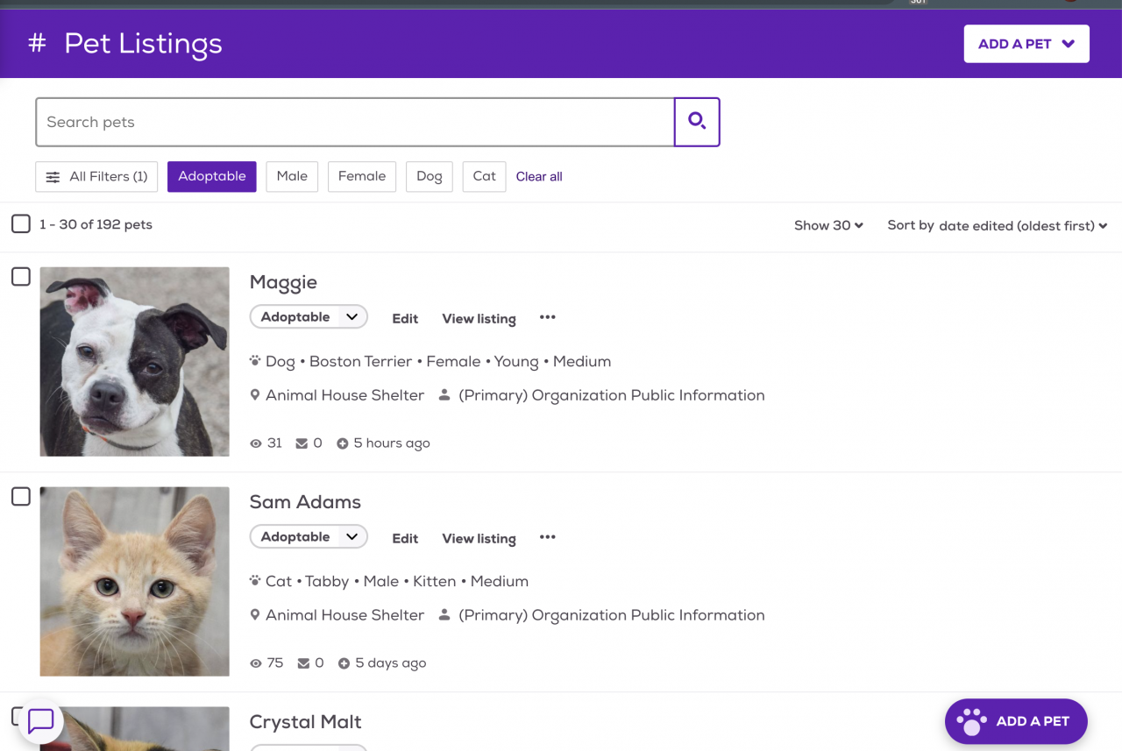Screen dimensions: 1122x751
Task: Click Maggie's '(Primary) Organization Public Information' text
Action: (x=612, y=395)
